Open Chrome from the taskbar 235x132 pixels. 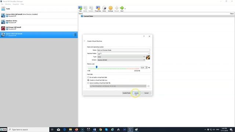click(x=100, y=129)
